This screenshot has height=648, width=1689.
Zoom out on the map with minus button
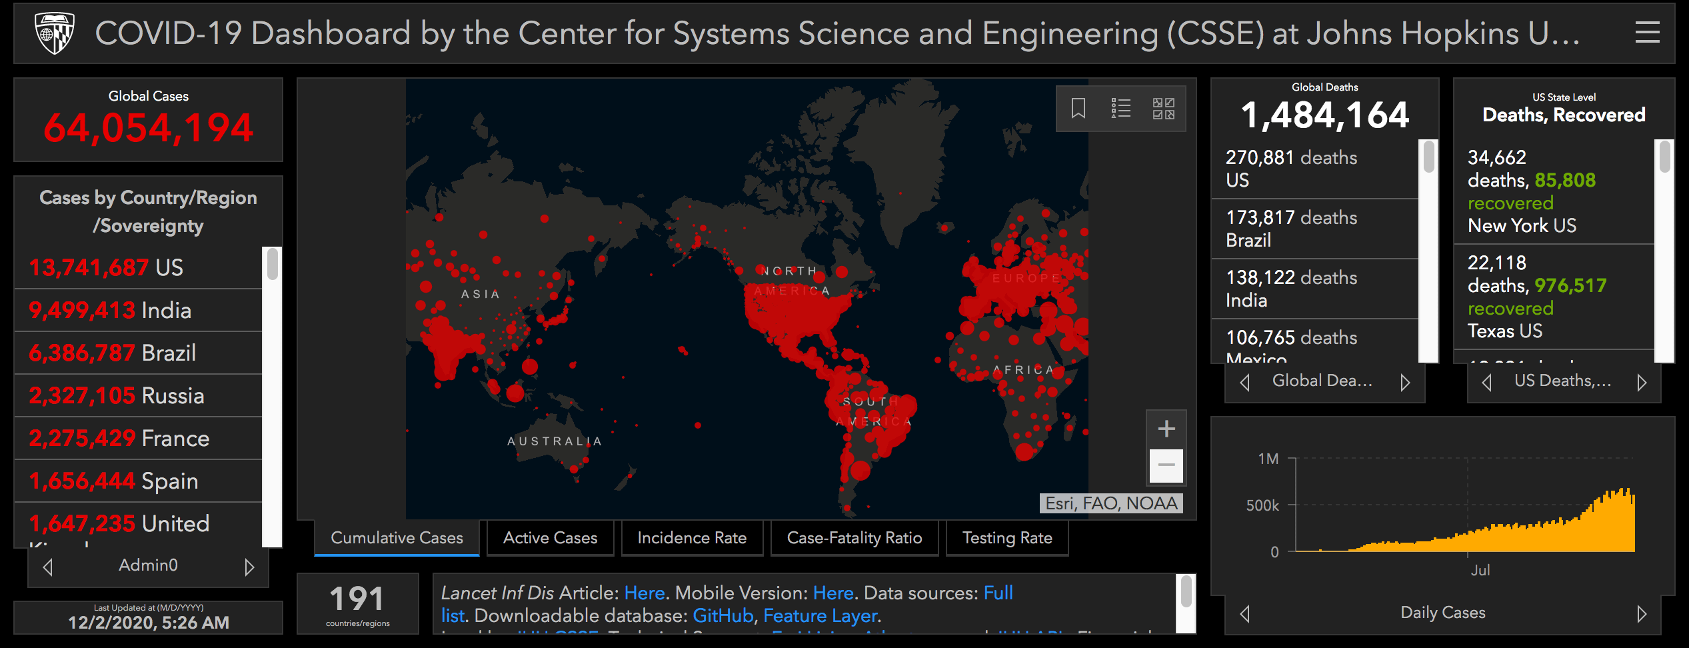pos(1166,465)
